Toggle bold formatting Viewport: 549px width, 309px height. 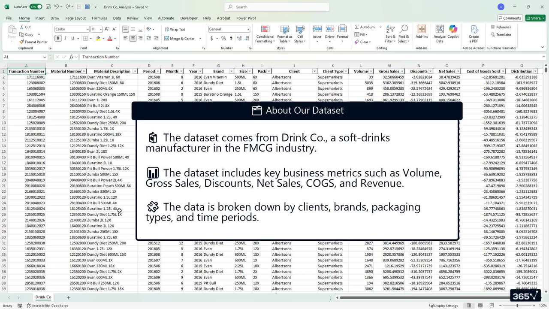(58, 38)
